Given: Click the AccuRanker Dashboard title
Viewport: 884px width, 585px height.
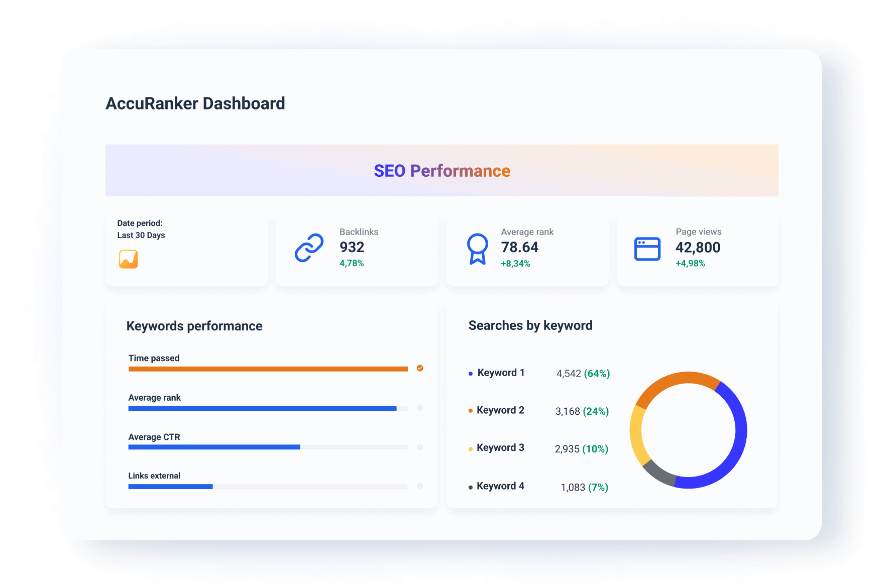Looking at the screenshot, I should 195,103.
